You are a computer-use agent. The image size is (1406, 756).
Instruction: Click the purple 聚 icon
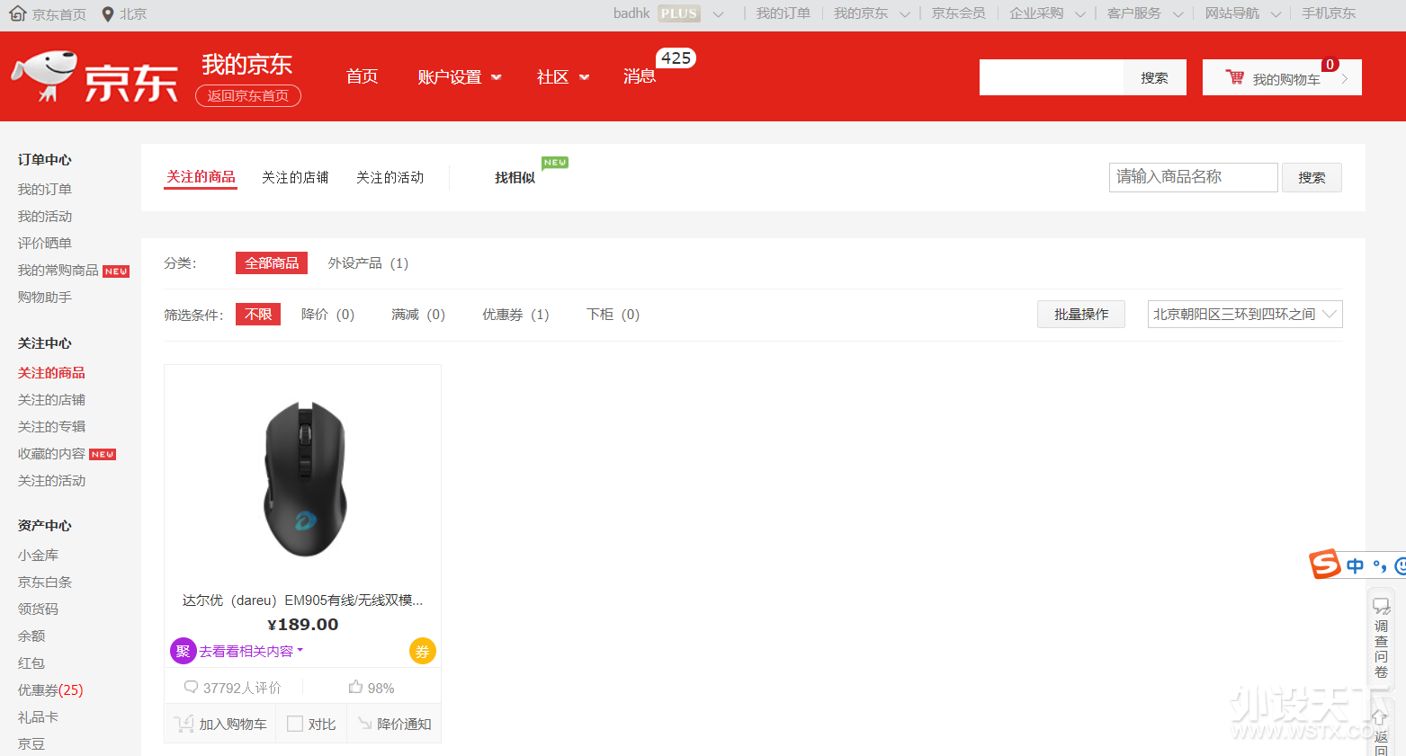[183, 651]
